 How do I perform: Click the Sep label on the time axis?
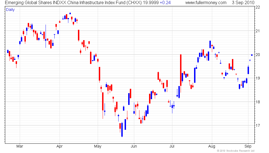click(x=248, y=146)
